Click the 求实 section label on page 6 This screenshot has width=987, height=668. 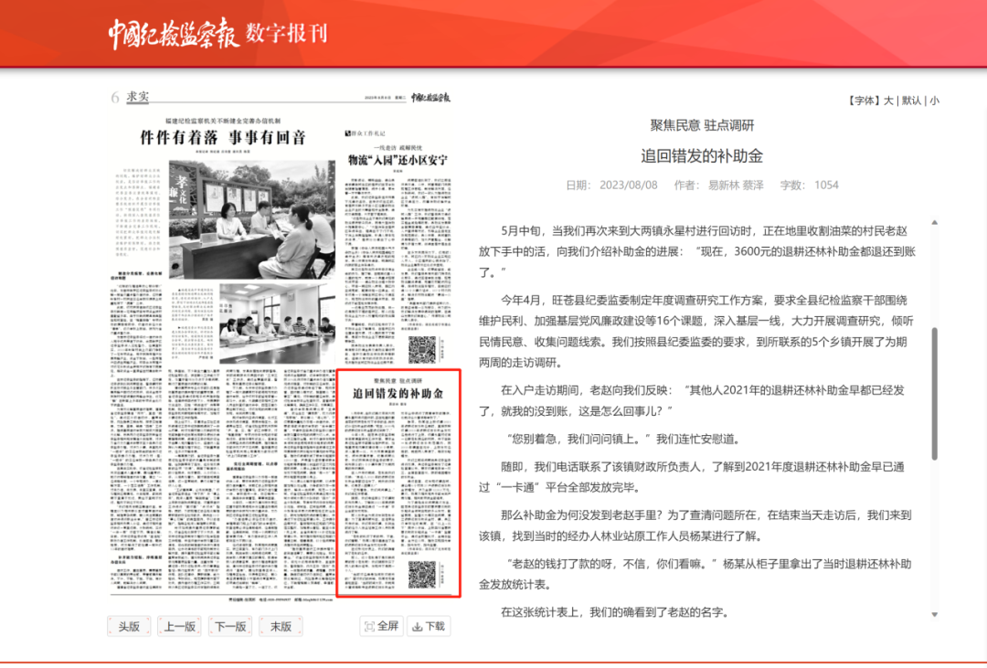pos(138,96)
